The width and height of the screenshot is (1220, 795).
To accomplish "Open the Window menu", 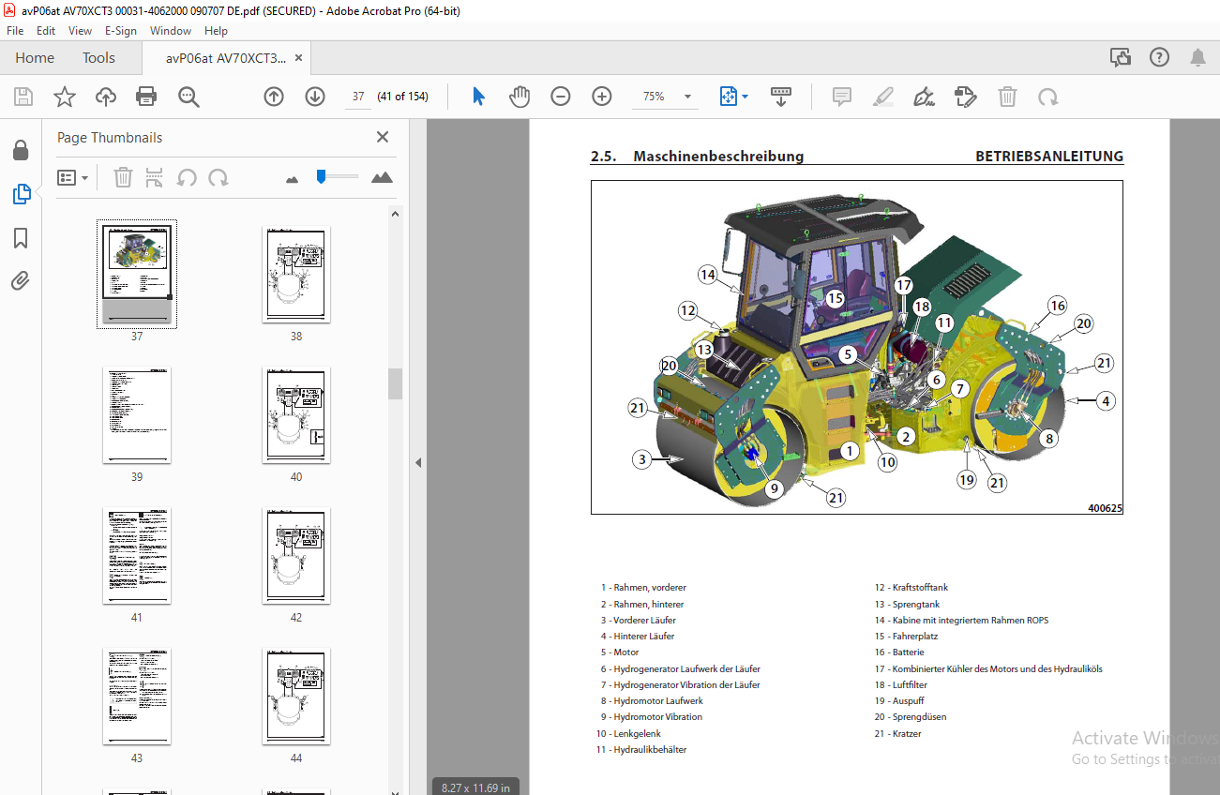I will pos(171,31).
